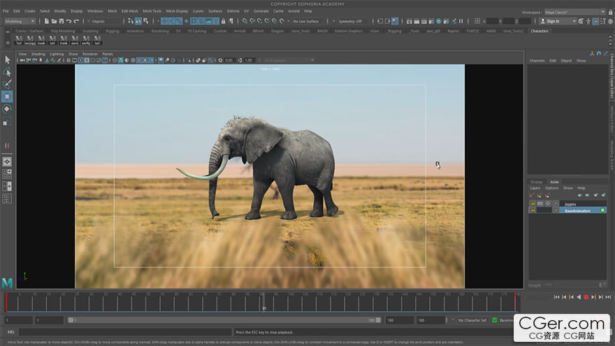Switch to the Rigging shelf tab

coord(112,31)
